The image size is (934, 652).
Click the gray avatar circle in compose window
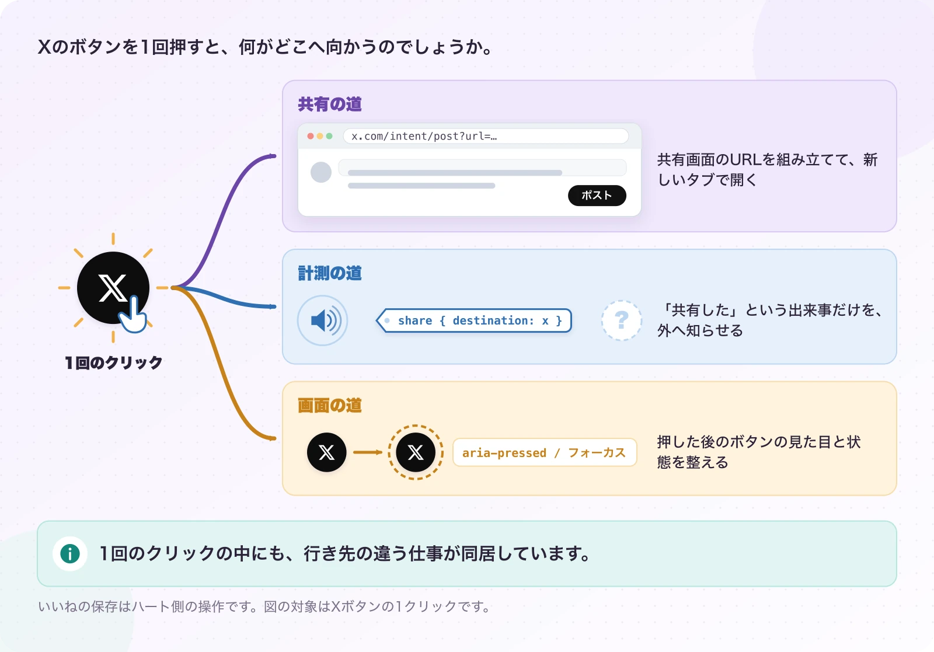pyautogui.click(x=321, y=172)
